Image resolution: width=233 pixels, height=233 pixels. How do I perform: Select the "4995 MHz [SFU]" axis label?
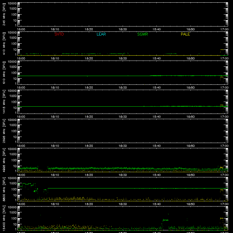click(4, 160)
